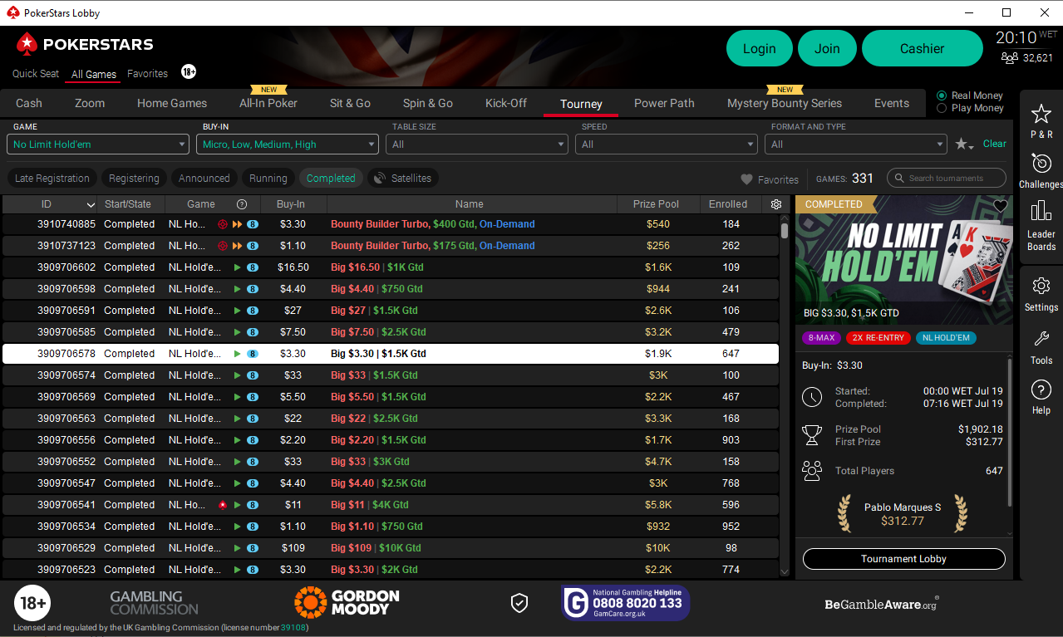Click the large 18+ badge in footer

tap(32, 603)
